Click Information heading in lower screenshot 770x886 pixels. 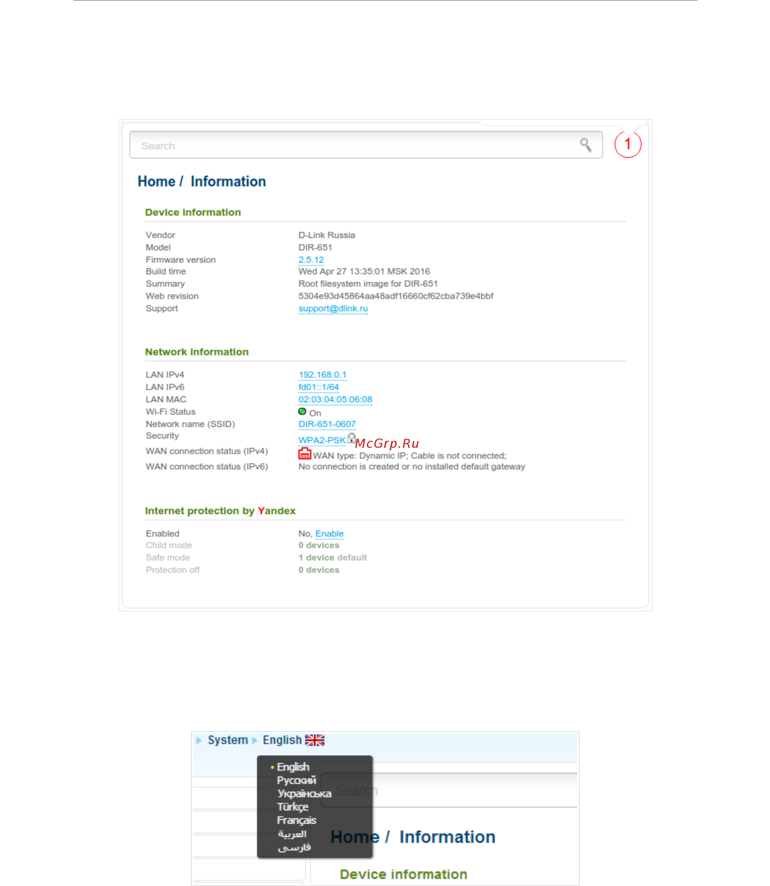coord(447,837)
